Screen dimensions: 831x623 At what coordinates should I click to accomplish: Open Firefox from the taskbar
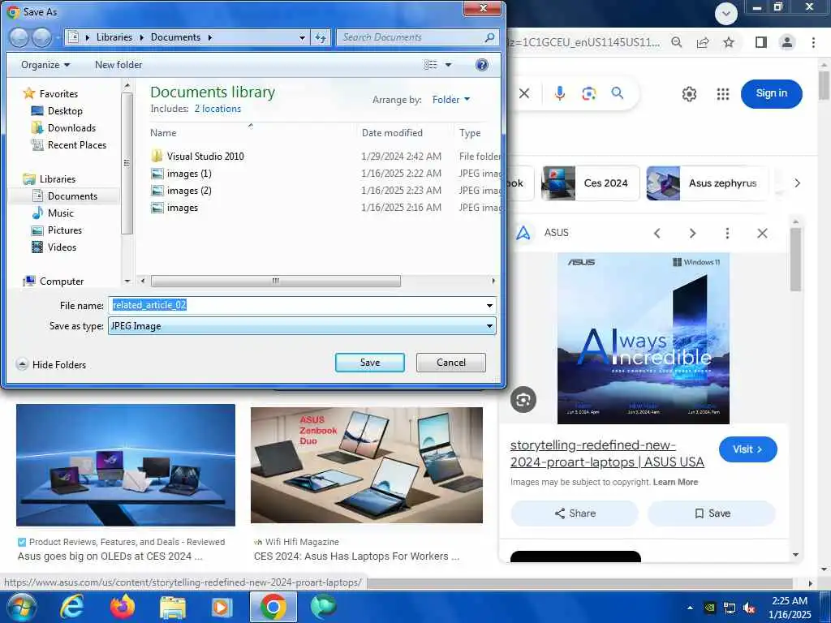[x=123, y=607]
